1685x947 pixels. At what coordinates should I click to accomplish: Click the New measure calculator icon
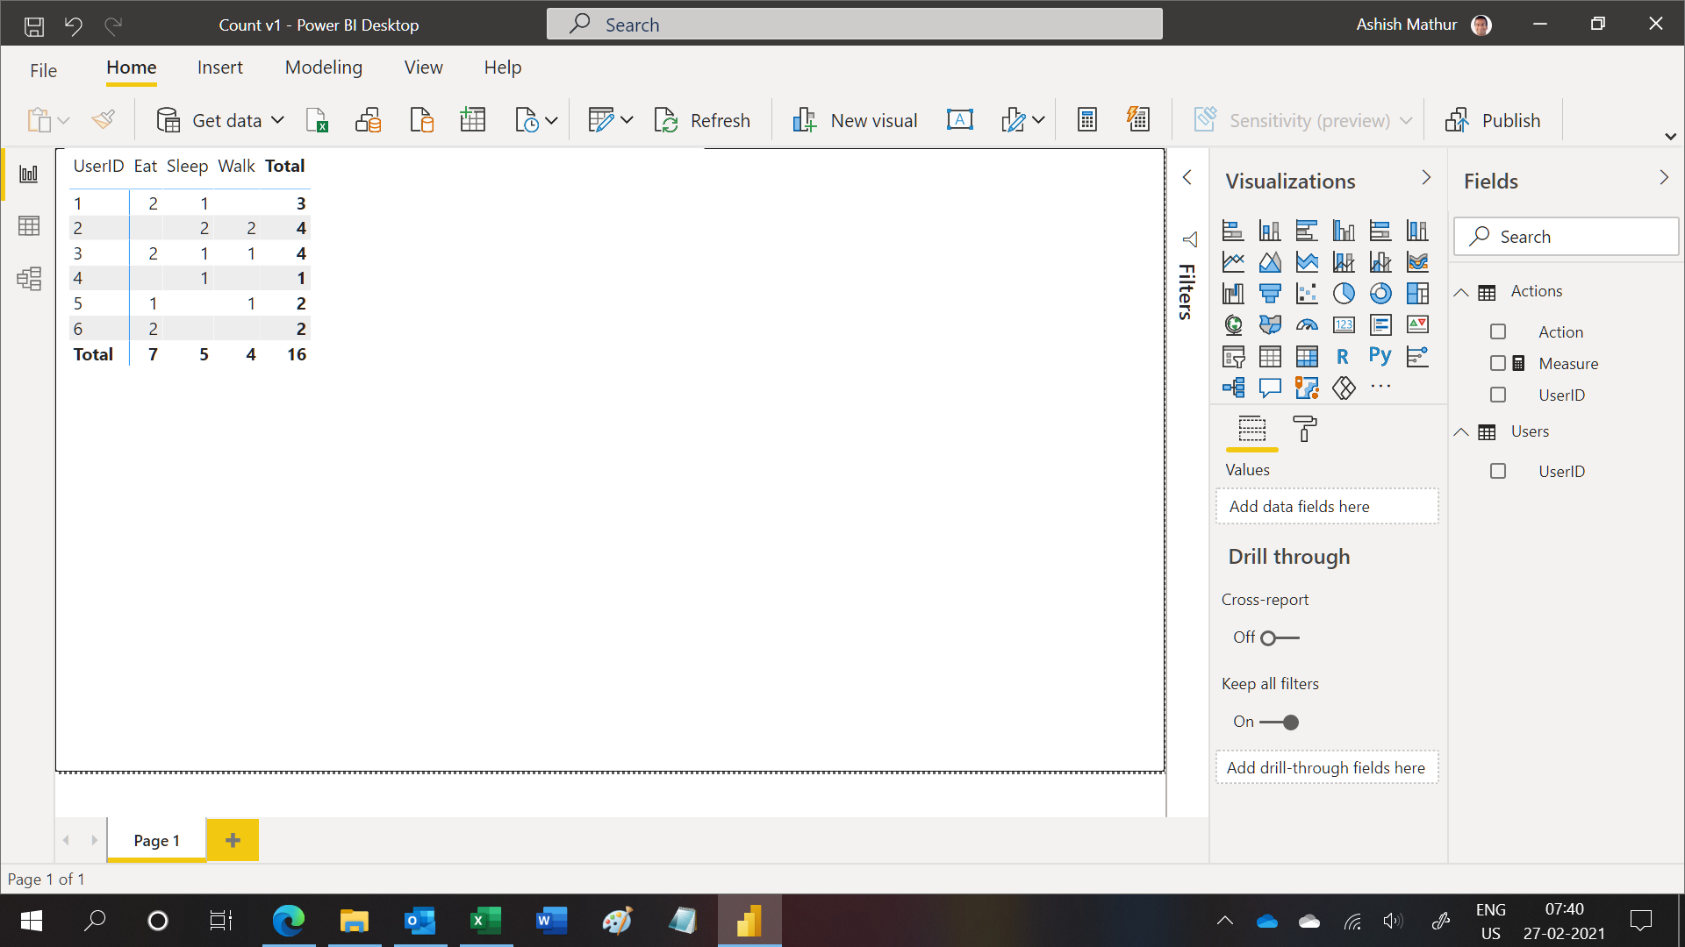1087,120
